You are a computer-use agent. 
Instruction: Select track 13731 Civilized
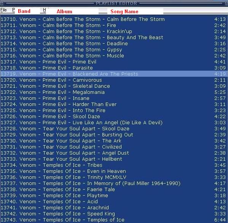coord(114,147)
